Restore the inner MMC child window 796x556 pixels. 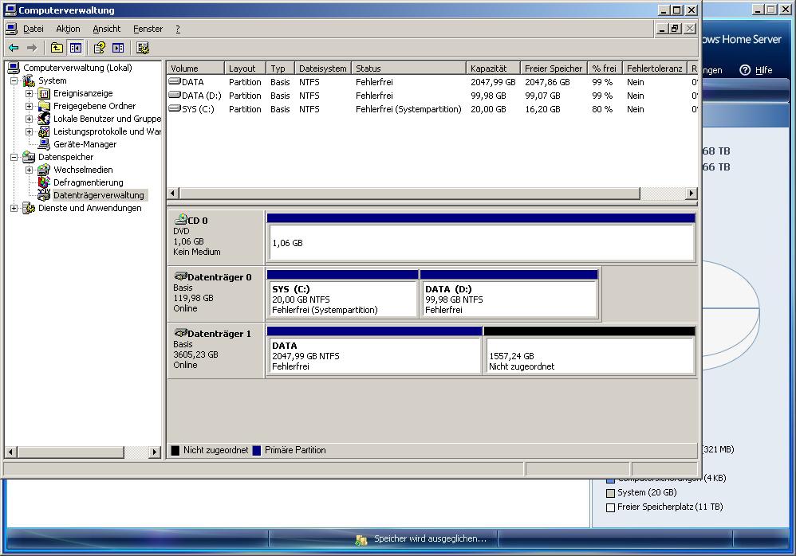click(x=675, y=29)
